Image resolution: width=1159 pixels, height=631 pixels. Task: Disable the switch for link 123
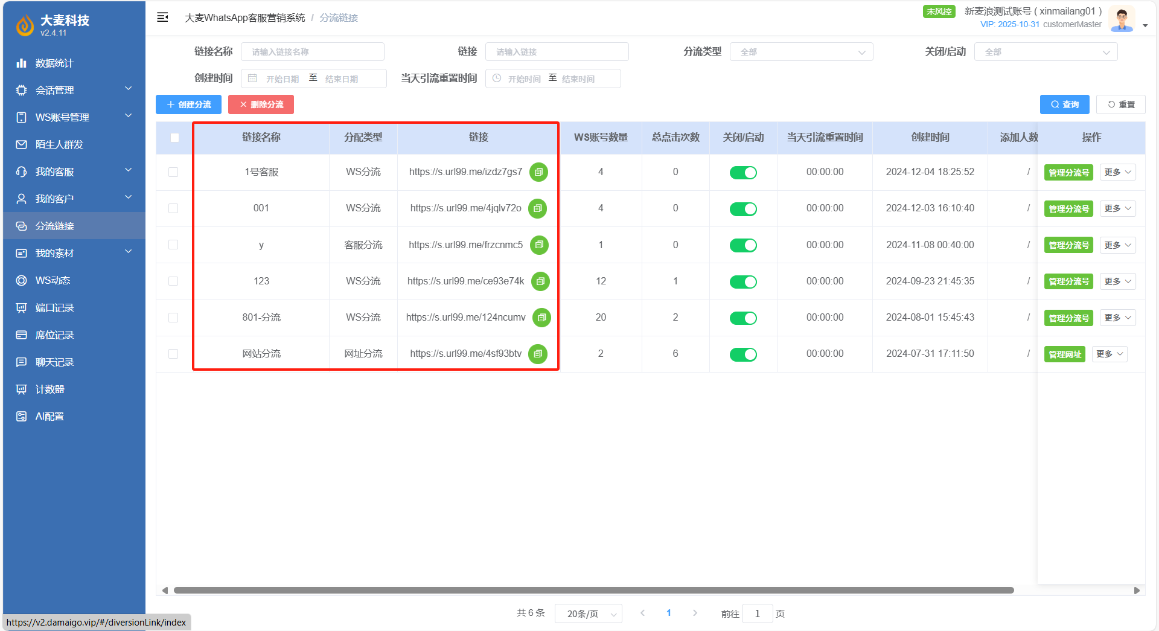pos(743,281)
